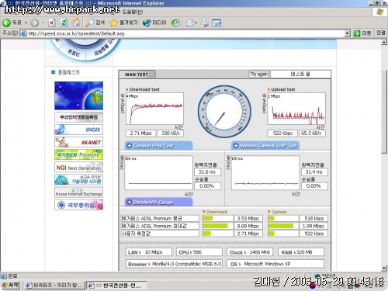Click the Browser Mozilla/4.0 info box
The width and height of the screenshot is (388, 291).
[175, 264]
